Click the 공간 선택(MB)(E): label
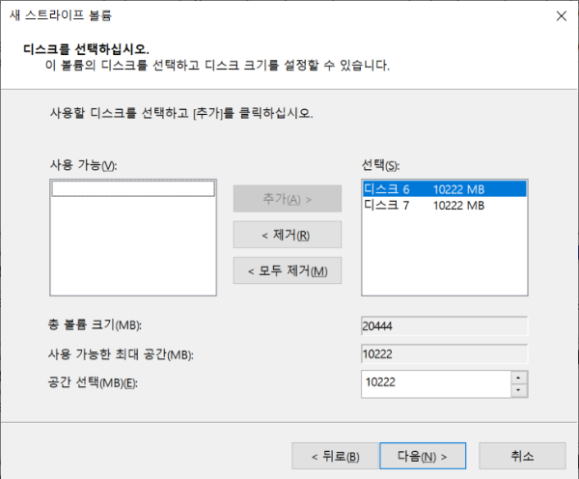 pyautogui.click(x=93, y=382)
